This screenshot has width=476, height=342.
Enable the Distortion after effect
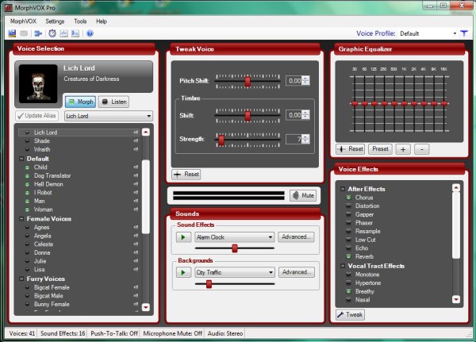click(x=349, y=206)
